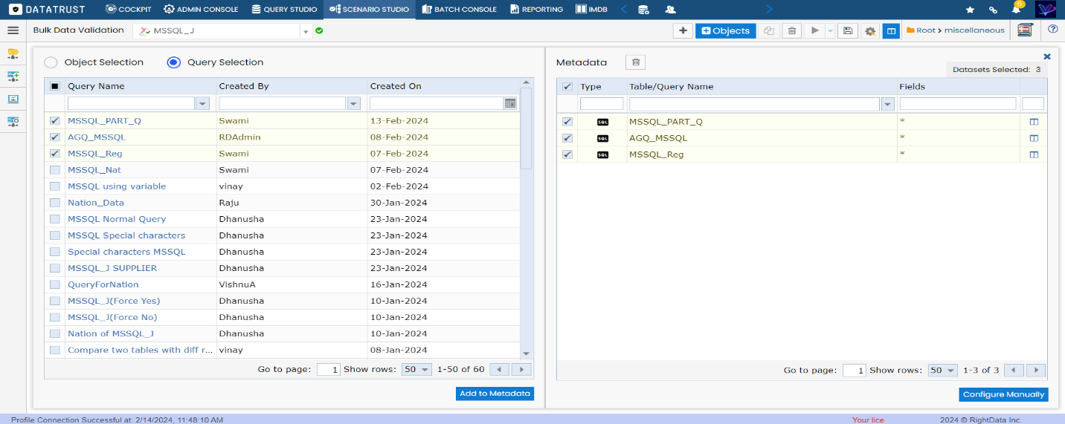
Task: Open the notifications bell
Action: click(1016, 10)
